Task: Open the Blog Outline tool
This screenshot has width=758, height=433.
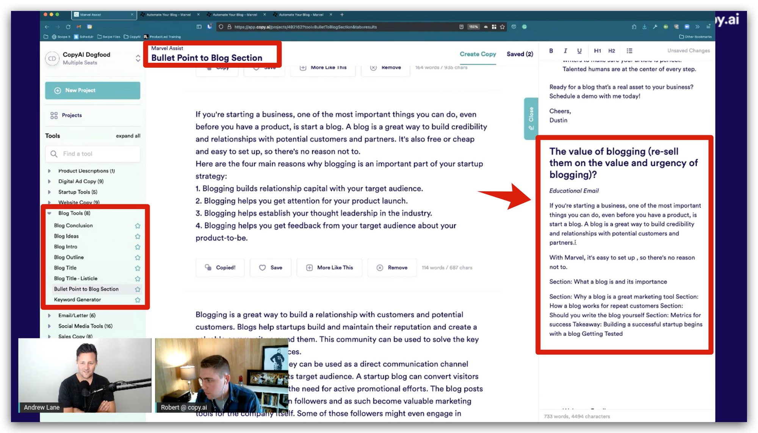Action: click(x=69, y=257)
